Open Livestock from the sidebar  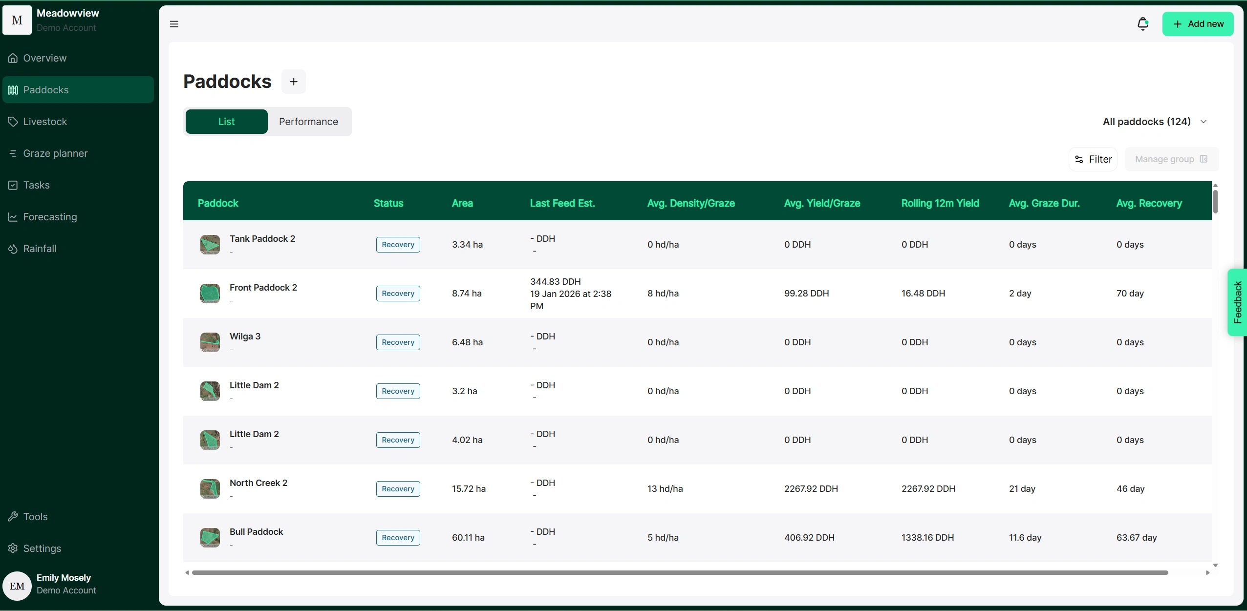tap(45, 122)
